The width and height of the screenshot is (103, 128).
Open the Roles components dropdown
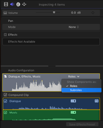coord(74,76)
